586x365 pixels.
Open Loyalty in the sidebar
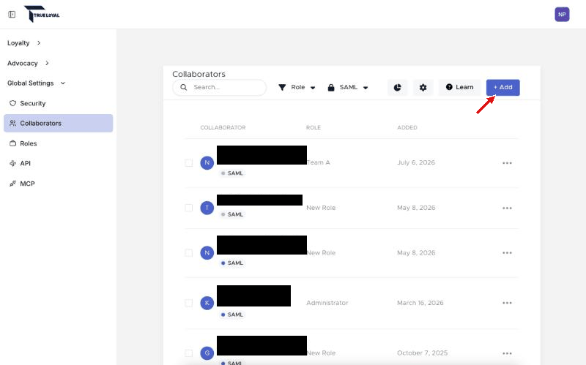coord(18,43)
